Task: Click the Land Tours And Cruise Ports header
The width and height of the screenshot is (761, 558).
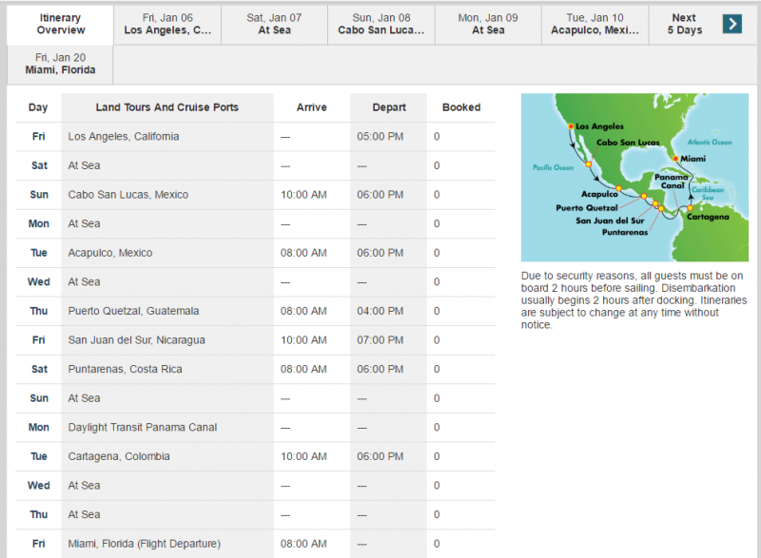Action: click(x=167, y=107)
